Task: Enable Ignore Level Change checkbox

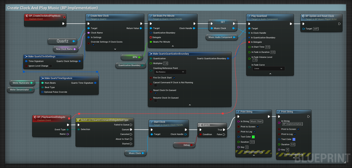Action: click(50, 66)
